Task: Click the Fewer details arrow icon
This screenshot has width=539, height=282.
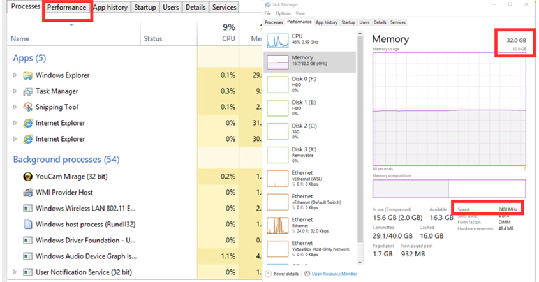Action: point(268,274)
